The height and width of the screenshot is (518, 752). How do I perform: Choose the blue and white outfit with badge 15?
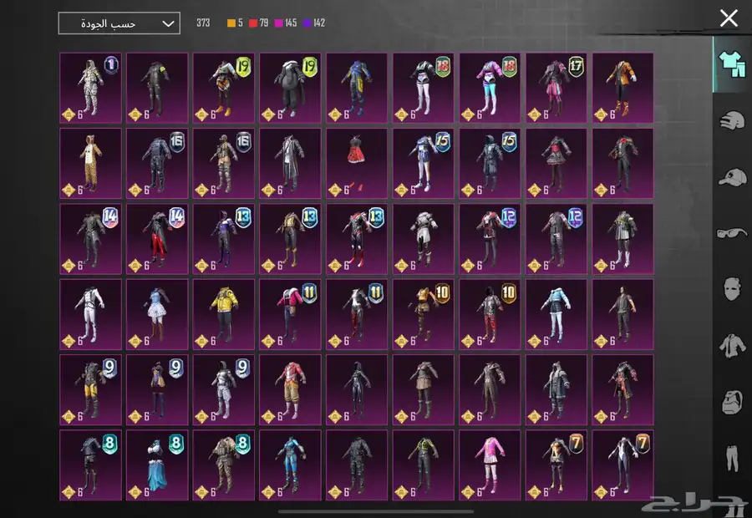(424, 163)
